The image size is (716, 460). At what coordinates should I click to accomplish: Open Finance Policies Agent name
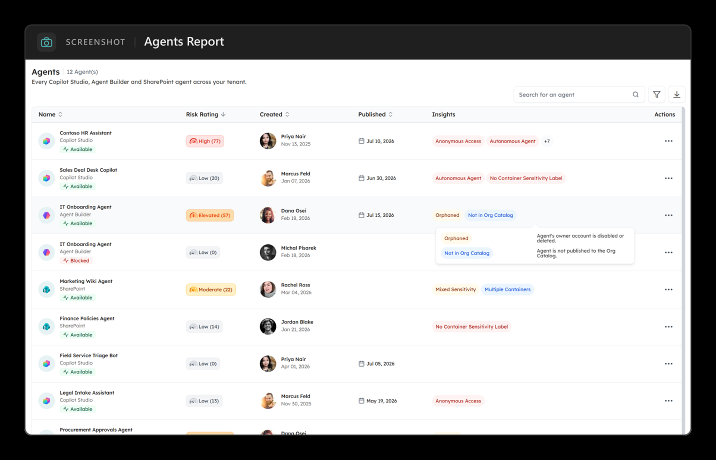[87, 318]
